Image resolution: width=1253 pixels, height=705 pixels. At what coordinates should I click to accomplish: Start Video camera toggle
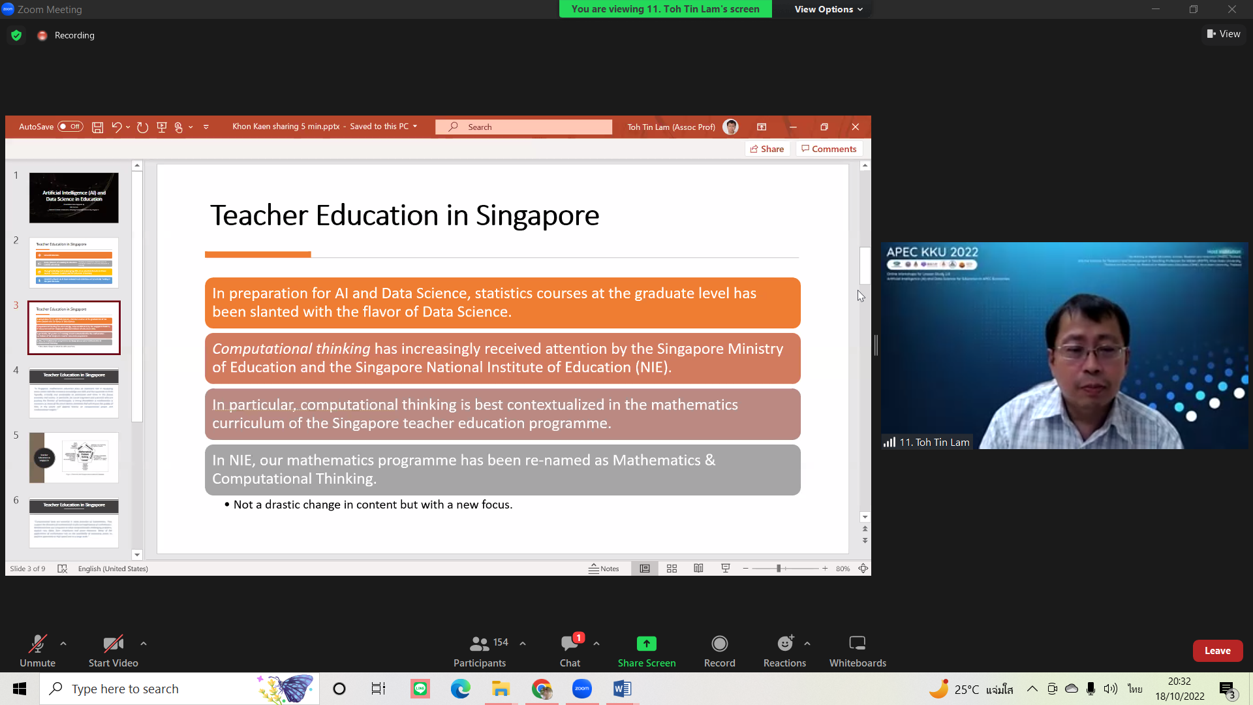pos(113,644)
